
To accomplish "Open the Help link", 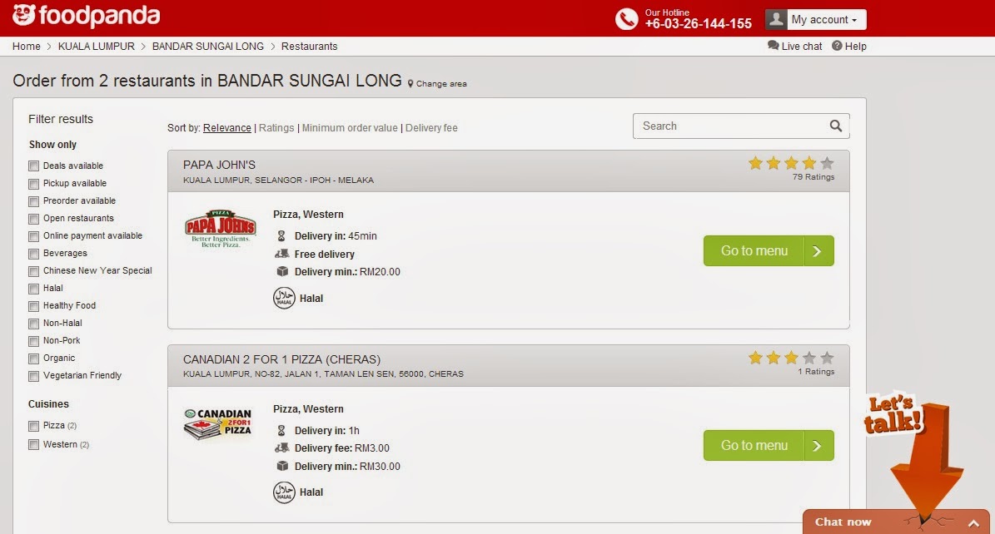I will tap(849, 47).
